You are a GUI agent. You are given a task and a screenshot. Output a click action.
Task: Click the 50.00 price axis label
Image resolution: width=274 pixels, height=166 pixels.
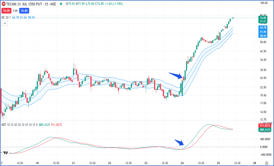coord(263,42)
